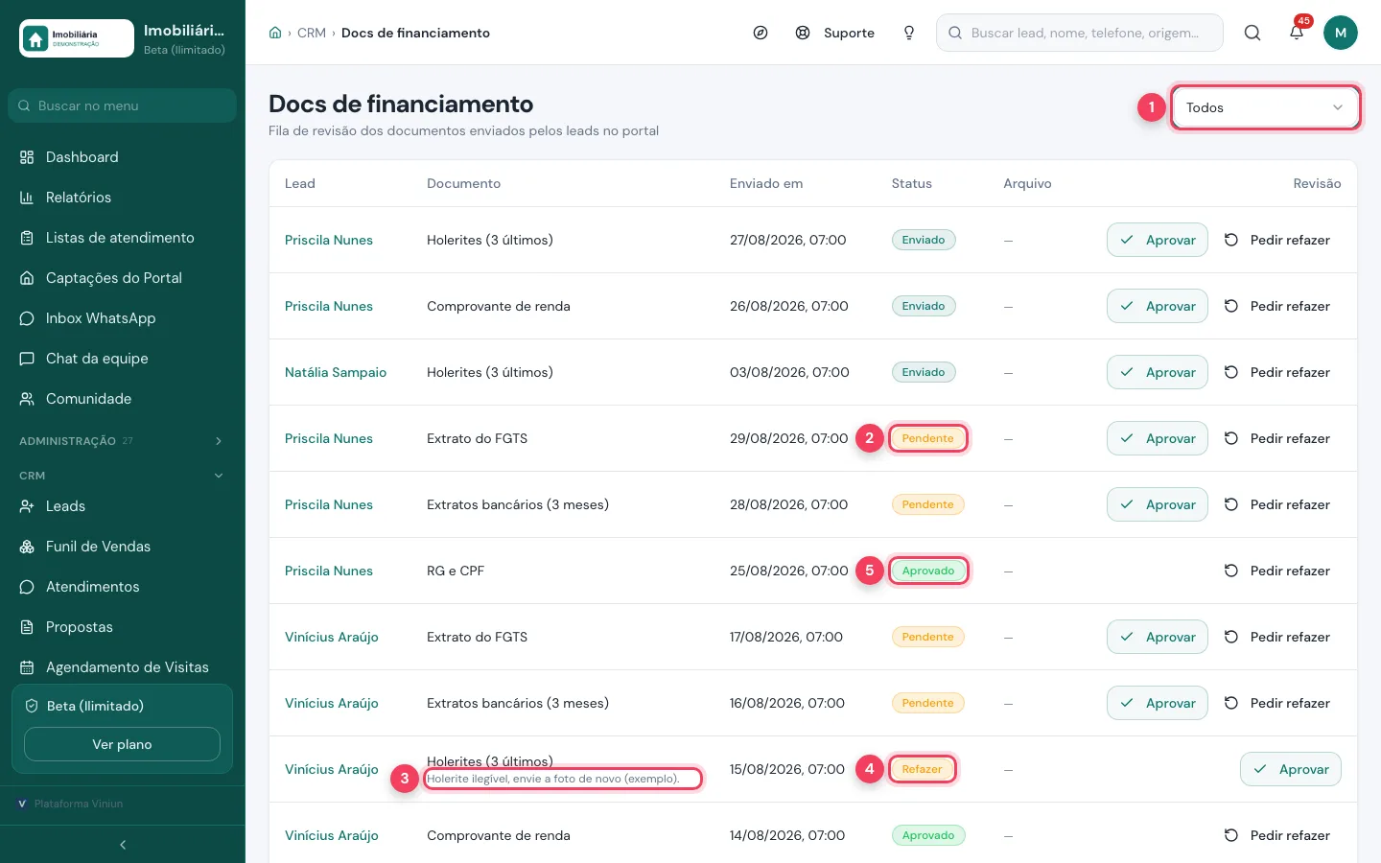Focus the Buscar no menu field
This screenshot has width=1381, height=863.
[123, 105]
